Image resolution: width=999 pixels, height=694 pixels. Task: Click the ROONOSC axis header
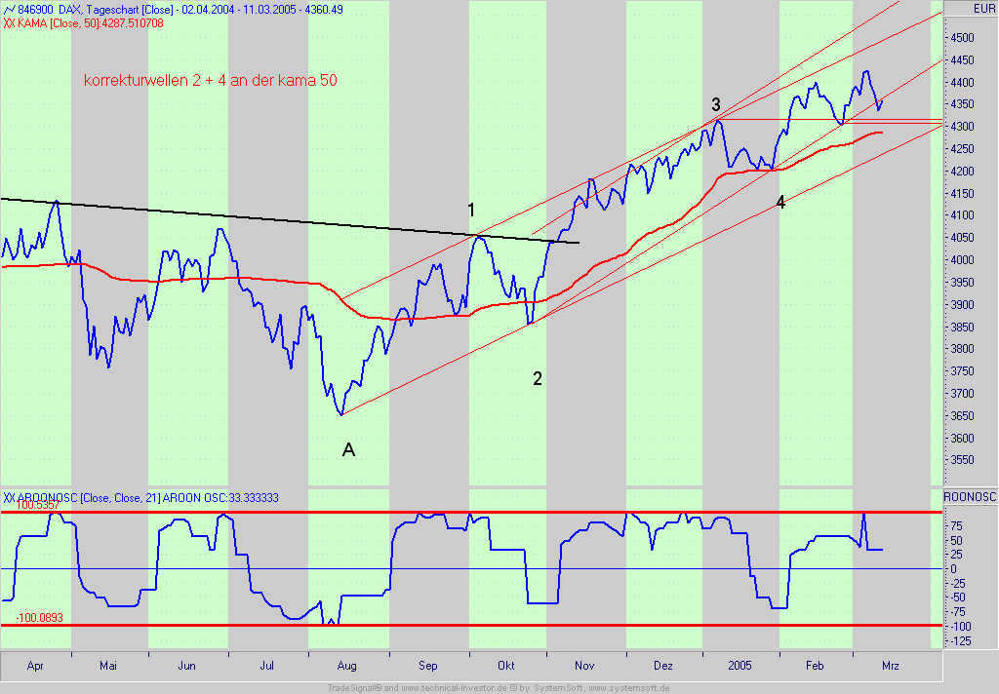pyautogui.click(x=969, y=497)
